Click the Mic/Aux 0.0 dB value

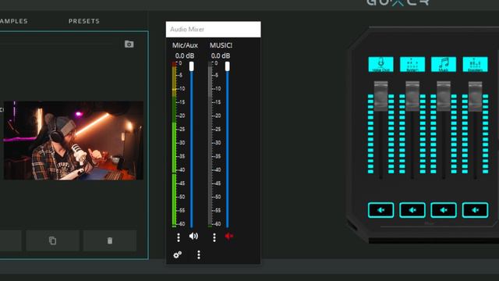coord(185,55)
